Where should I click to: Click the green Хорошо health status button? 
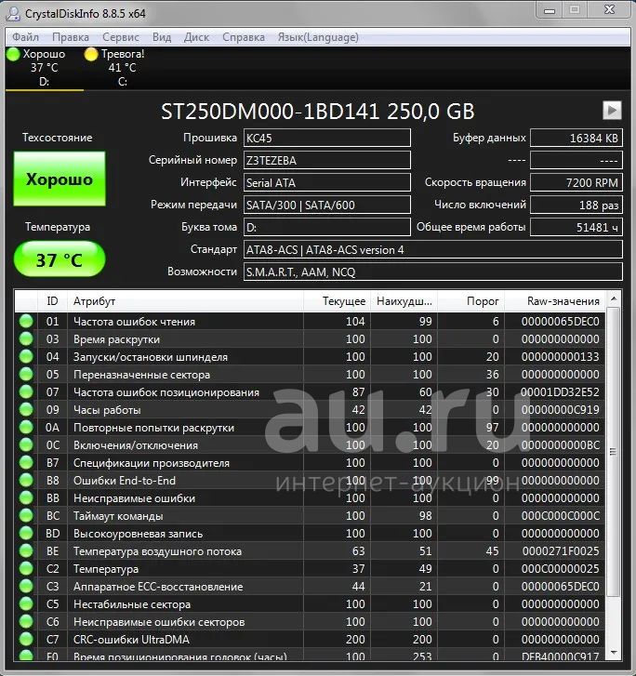(x=60, y=179)
